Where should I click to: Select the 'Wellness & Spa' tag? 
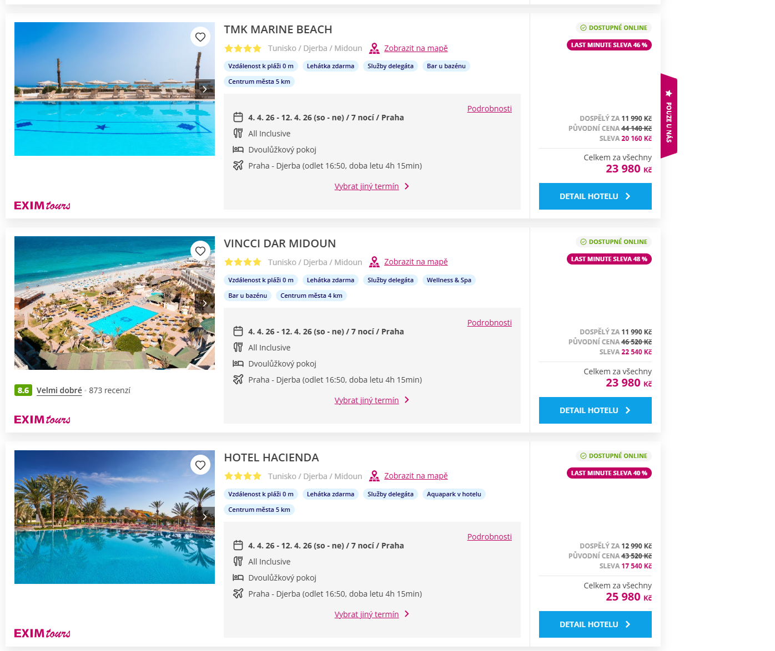(449, 280)
